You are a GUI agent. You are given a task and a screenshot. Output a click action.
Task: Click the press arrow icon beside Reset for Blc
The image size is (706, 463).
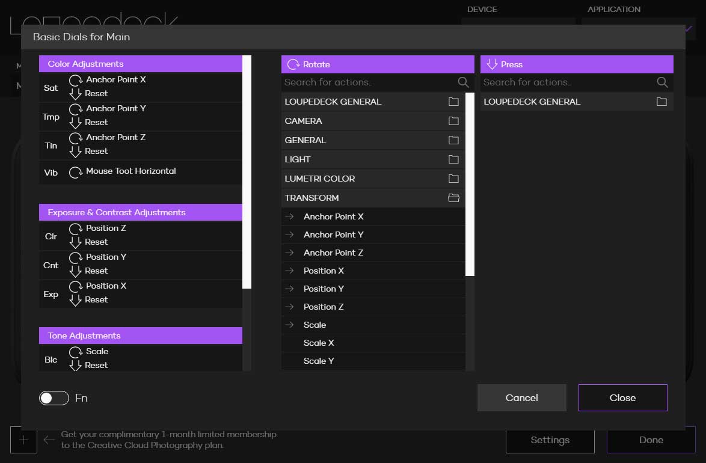pyautogui.click(x=76, y=365)
